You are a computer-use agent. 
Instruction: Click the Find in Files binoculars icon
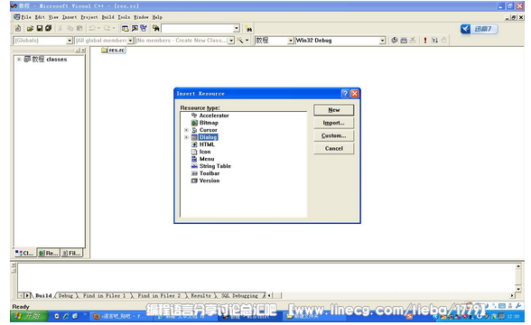point(155,29)
